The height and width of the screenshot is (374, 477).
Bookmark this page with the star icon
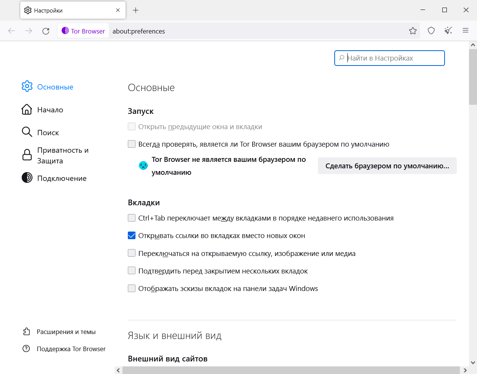[413, 31]
